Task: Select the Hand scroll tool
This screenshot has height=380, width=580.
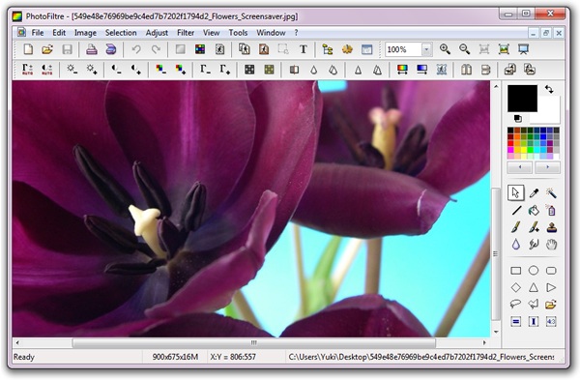Action: point(551,245)
